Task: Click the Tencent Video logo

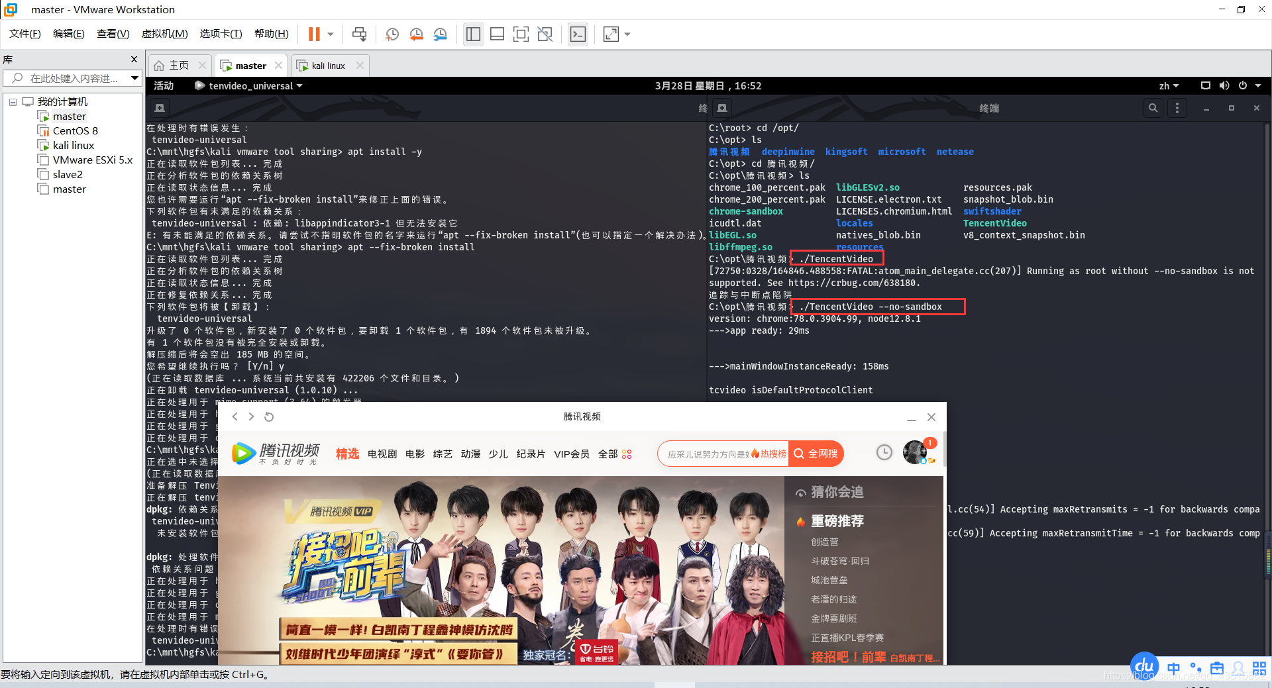Action: click(x=276, y=454)
